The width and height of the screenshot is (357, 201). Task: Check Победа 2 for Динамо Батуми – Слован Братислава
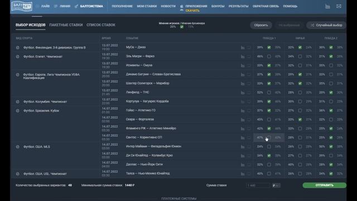(x=331, y=74)
